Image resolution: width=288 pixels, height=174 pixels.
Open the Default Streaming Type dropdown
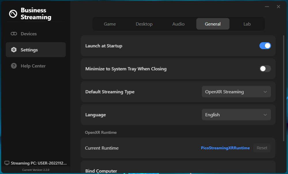[x=236, y=92]
